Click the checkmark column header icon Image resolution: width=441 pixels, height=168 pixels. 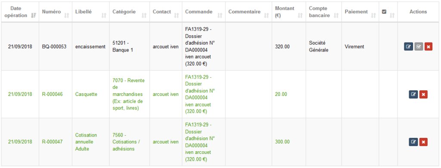coord(384,12)
